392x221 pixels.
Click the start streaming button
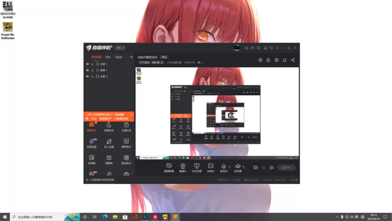pos(287,167)
